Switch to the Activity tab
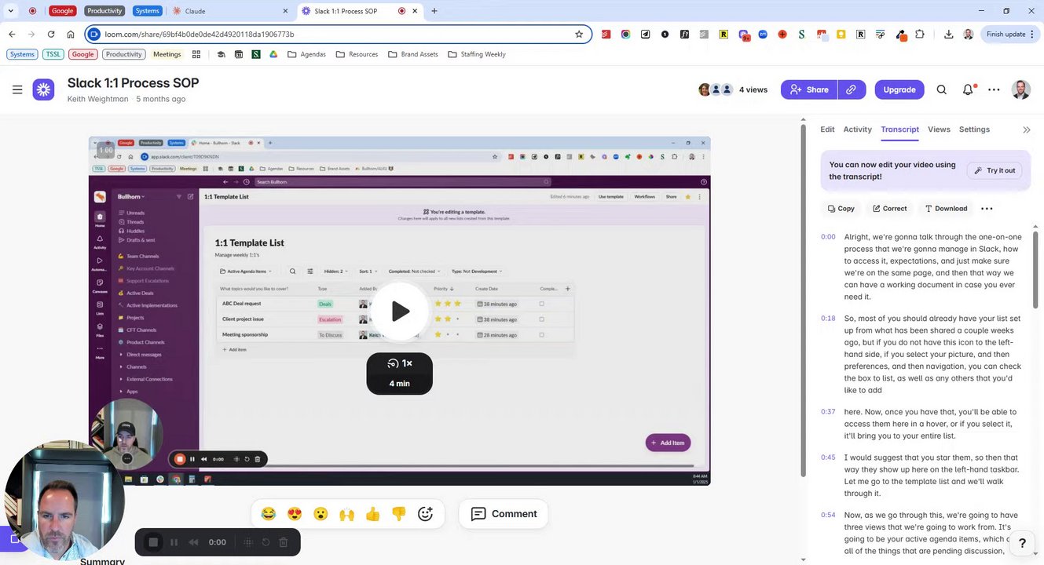This screenshot has width=1044, height=565. click(857, 129)
